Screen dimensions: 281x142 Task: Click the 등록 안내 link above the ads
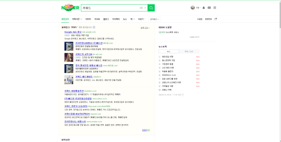pos(145,28)
